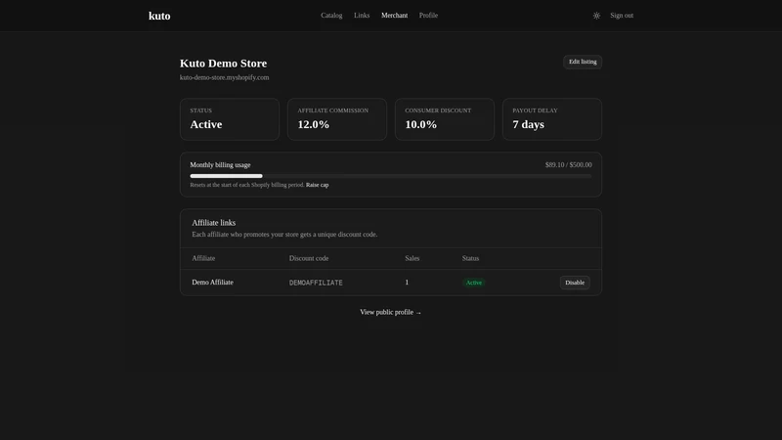782x440 pixels.
Task: Sign out of the account
Action: click(622, 16)
